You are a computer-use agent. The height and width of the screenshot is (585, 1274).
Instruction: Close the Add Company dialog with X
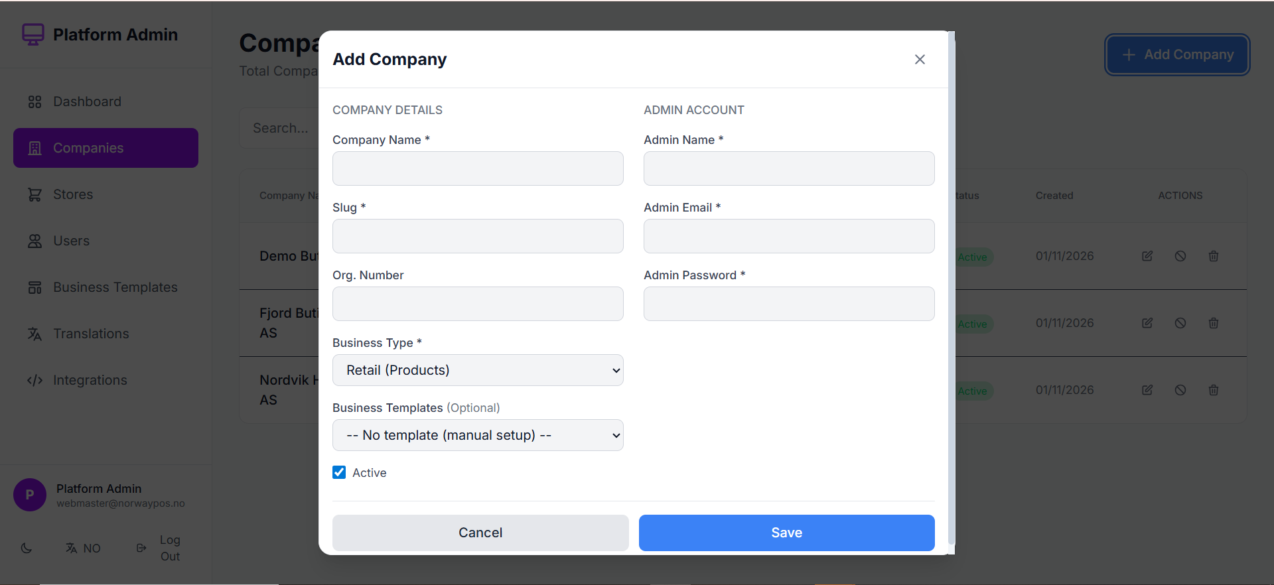[920, 60]
